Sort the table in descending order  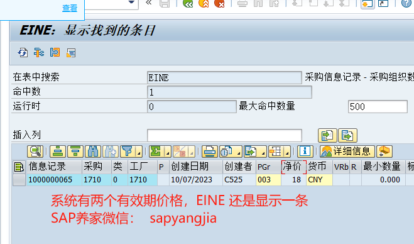(75, 152)
